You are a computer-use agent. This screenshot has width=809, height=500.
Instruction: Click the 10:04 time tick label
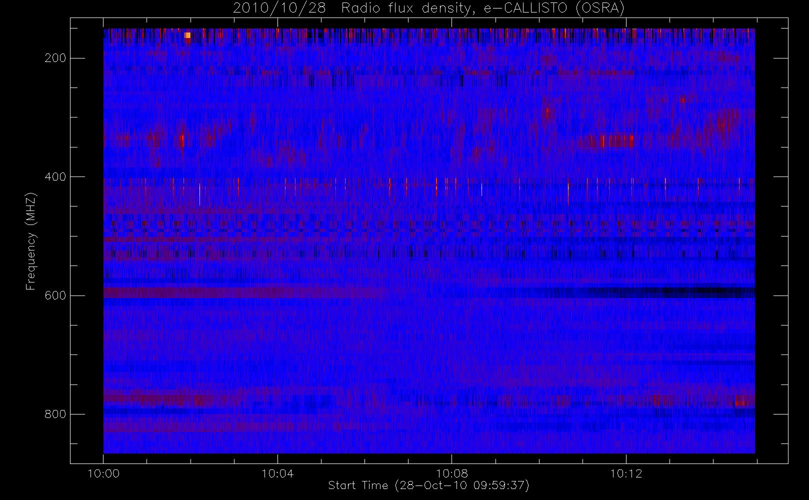[277, 473]
